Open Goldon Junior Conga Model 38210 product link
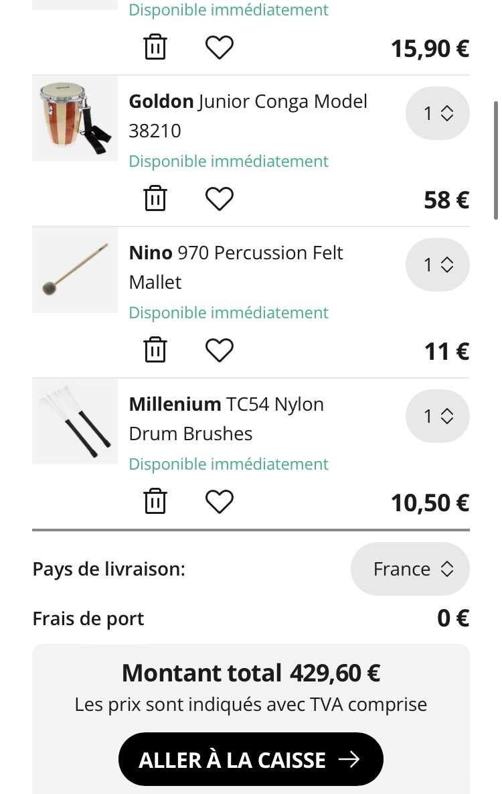This screenshot has height=794, width=502. pos(248,116)
